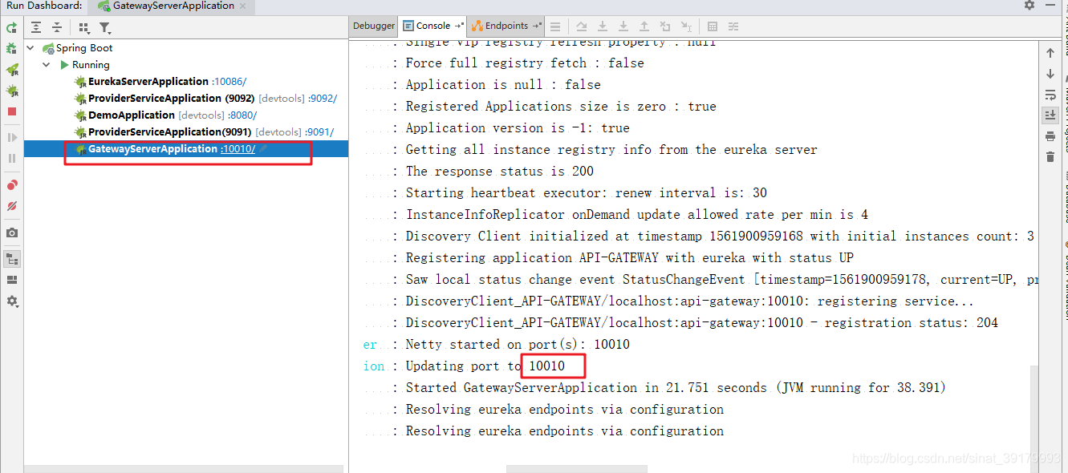The image size is (1068, 473).
Task: Collapse the Running tree node
Action: pyautogui.click(x=47, y=65)
